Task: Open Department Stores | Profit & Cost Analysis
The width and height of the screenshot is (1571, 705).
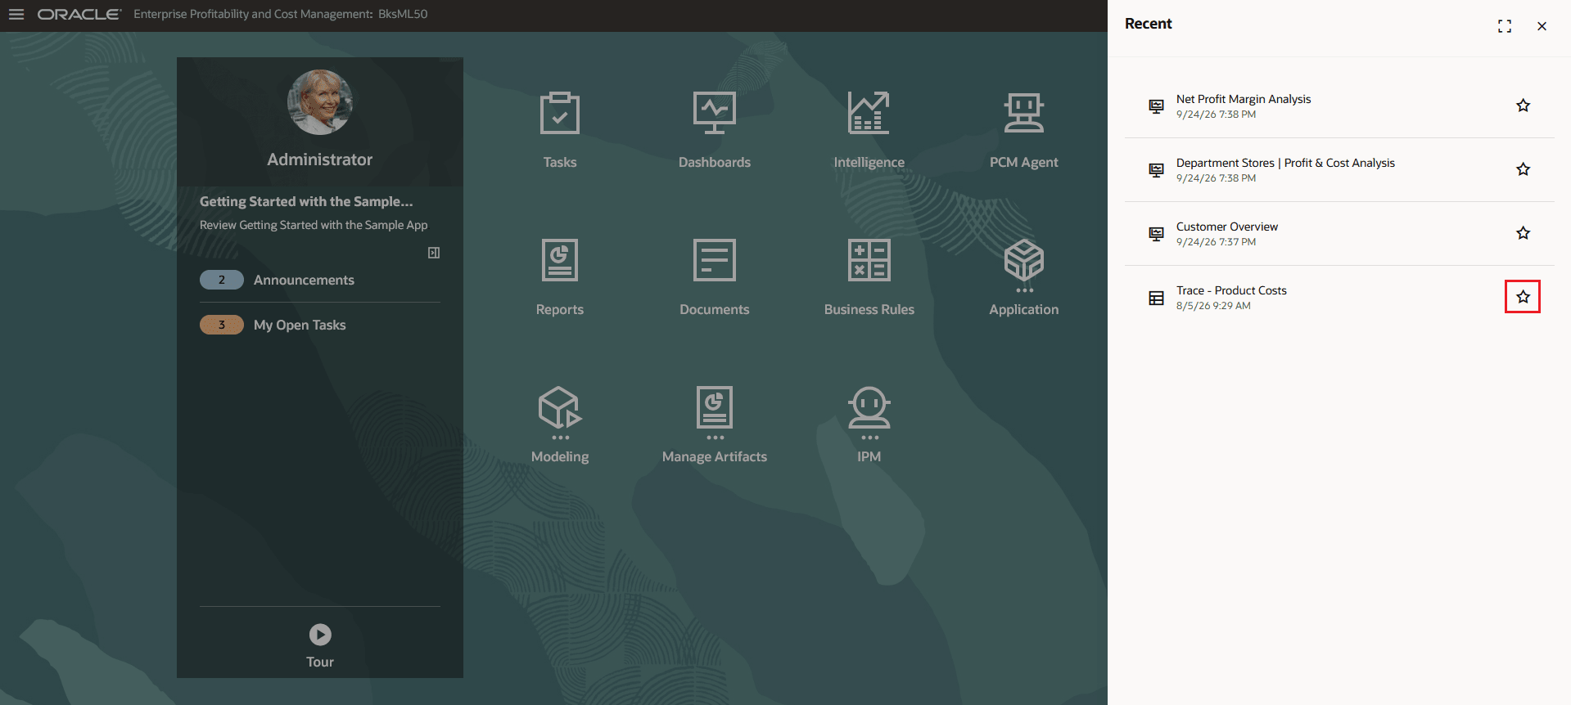Action: (x=1285, y=163)
